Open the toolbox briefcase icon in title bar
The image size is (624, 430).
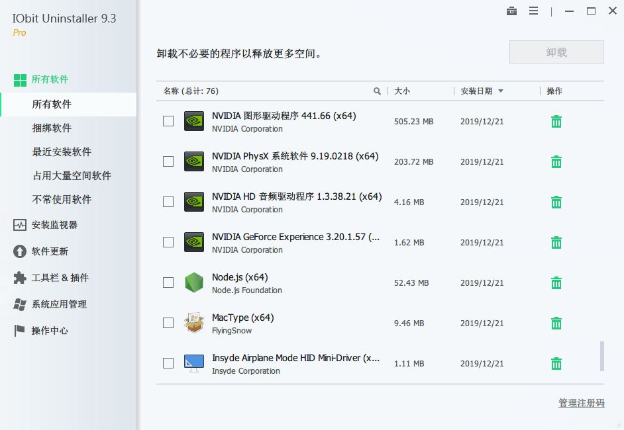[x=512, y=11]
